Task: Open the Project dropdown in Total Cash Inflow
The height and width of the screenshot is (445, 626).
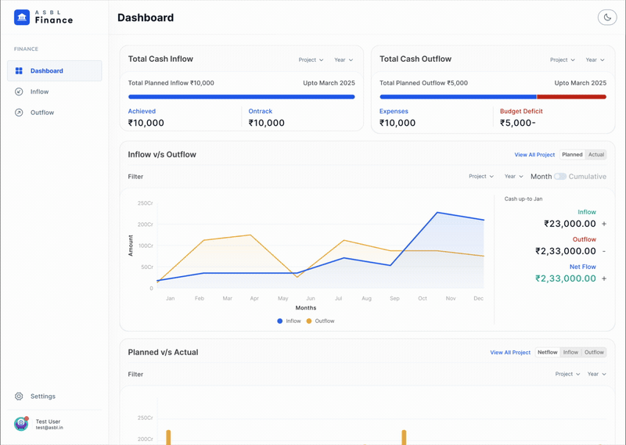Action: point(311,60)
